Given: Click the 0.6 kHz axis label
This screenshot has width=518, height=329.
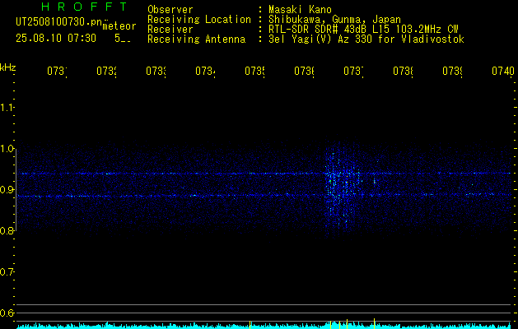Looking at the screenshot, I should pos(7,313).
